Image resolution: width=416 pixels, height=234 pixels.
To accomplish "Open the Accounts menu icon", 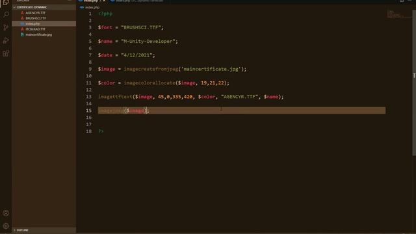I will (6, 213).
